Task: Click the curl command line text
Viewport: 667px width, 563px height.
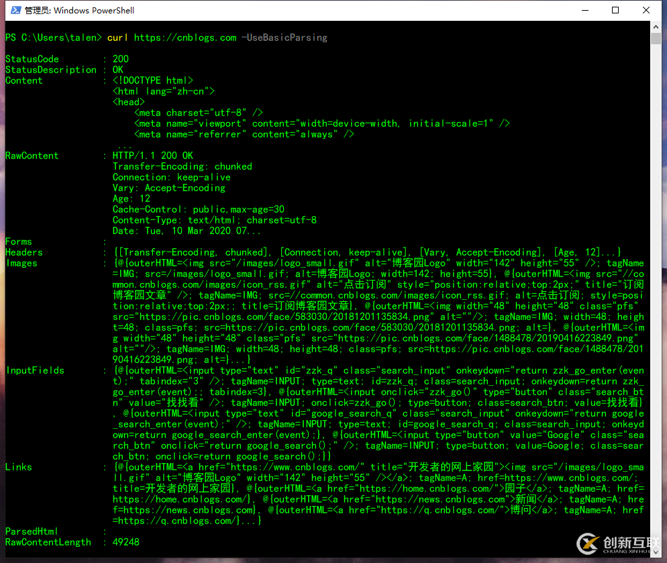Action: [217, 38]
